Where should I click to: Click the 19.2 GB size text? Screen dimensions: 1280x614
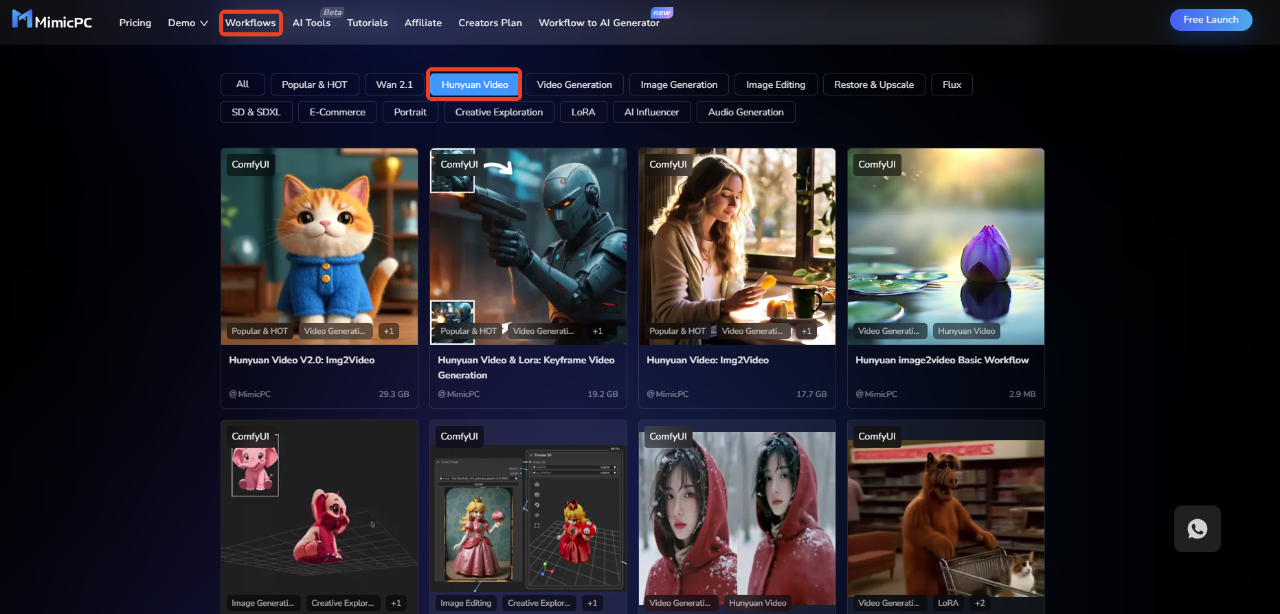click(x=603, y=394)
